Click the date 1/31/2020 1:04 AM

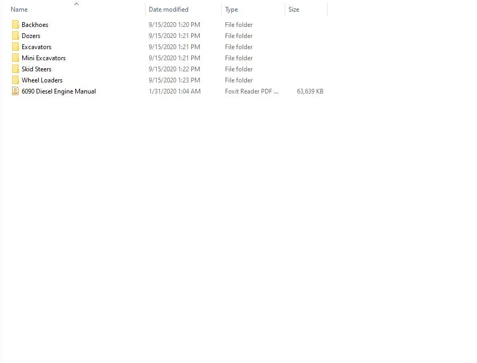click(175, 91)
